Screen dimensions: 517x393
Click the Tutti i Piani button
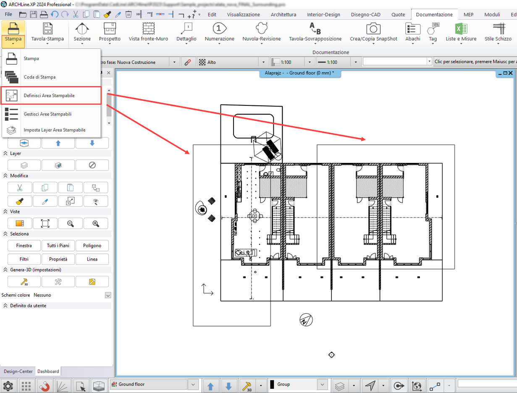(x=58, y=246)
